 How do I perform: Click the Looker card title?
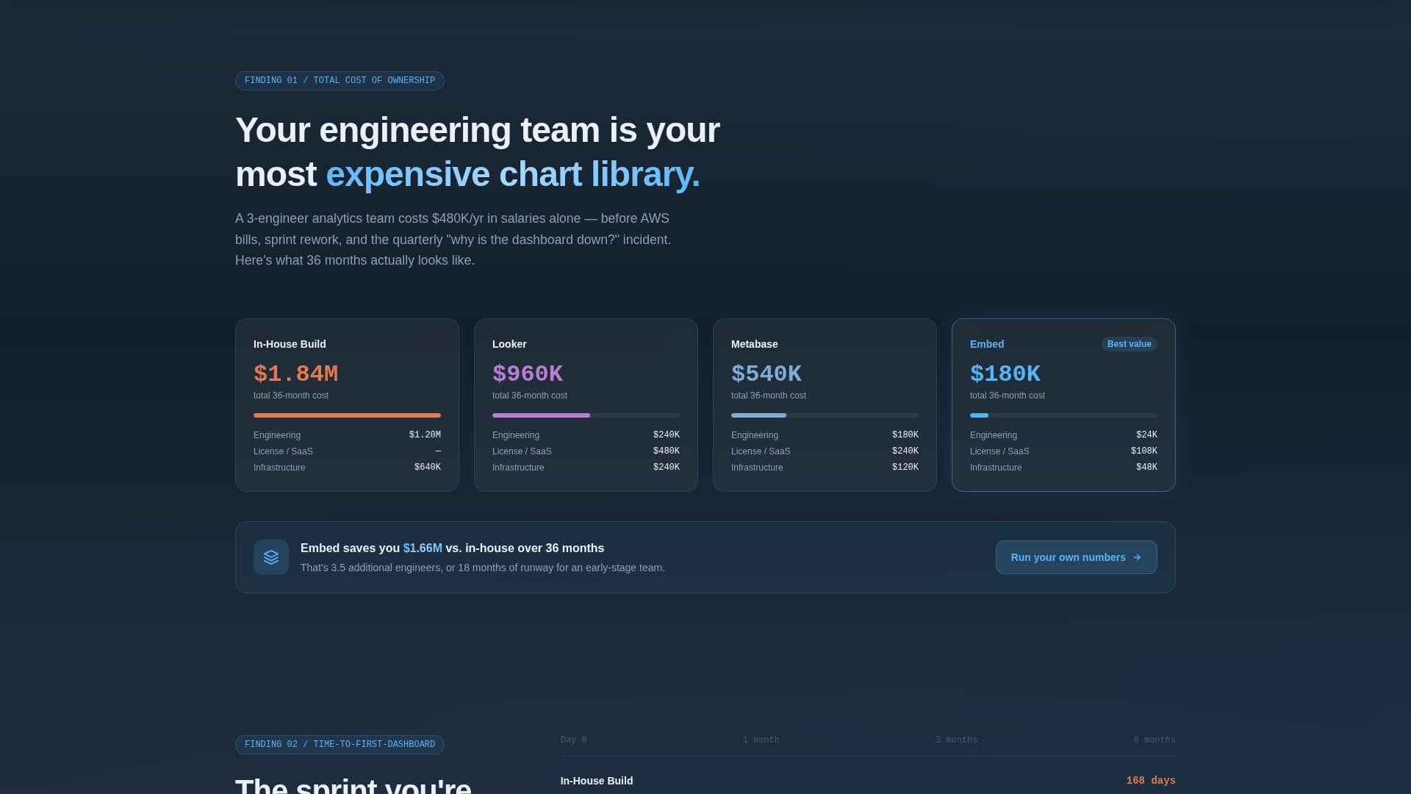(x=509, y=344)
